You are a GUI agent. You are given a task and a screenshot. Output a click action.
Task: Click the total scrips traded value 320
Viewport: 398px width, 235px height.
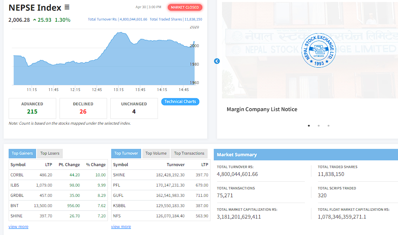click(x=322, y=195)
